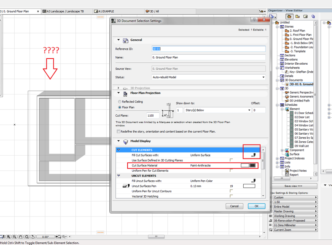The height and width of the screenshot is (245, 332).
Task: Open Publisher Sets icon in Organizer
Action: tap(313, 17)
